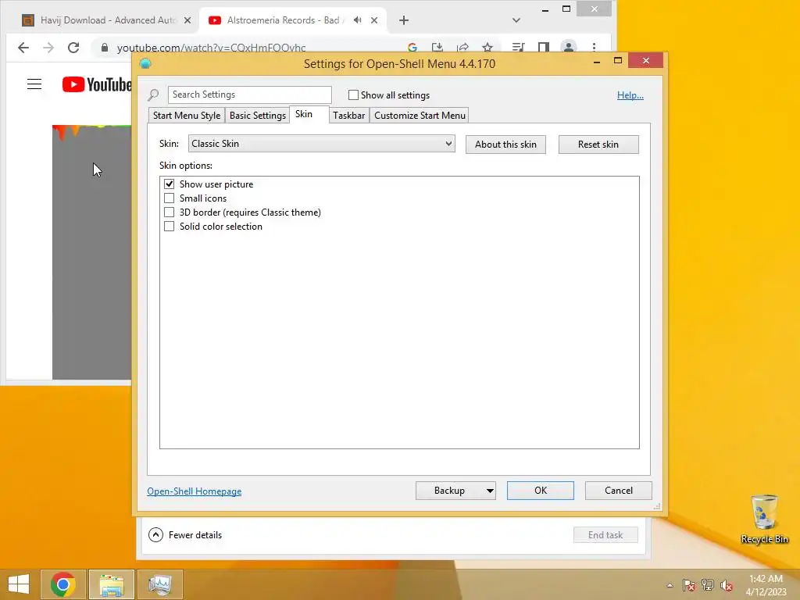Switch to the Taskbar tab
This screenshot has height=600, width=800.
(x=349, y=116)
